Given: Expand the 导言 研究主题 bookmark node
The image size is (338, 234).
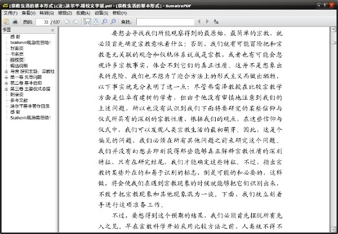Looking at the screenshot, I should (x=6, y=72).
